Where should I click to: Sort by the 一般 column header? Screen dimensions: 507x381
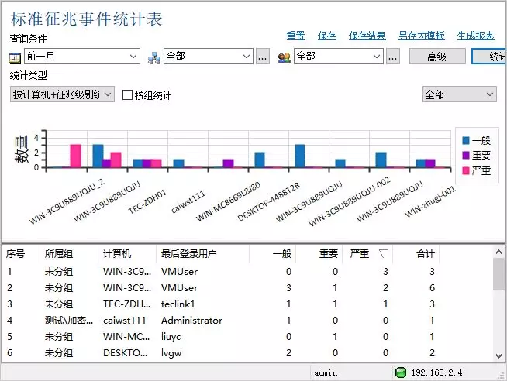[273, 254]
